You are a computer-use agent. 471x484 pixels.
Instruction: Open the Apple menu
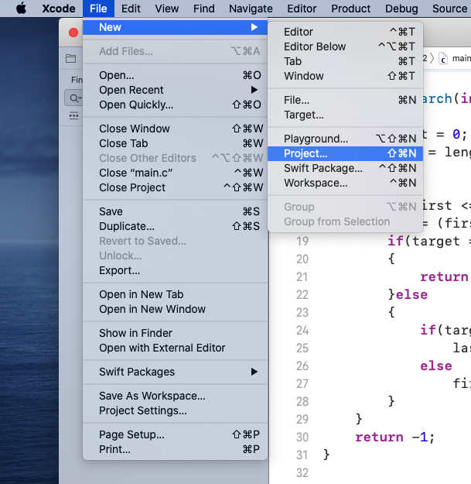(21, 9)
